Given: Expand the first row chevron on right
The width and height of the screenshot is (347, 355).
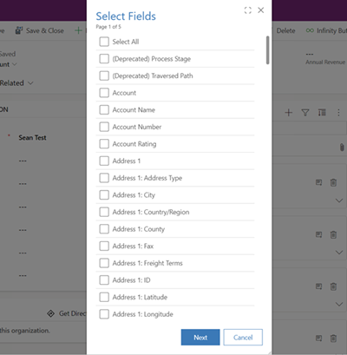Looking at the screenshot, I should pyautogui.click(x=339, y=201).
